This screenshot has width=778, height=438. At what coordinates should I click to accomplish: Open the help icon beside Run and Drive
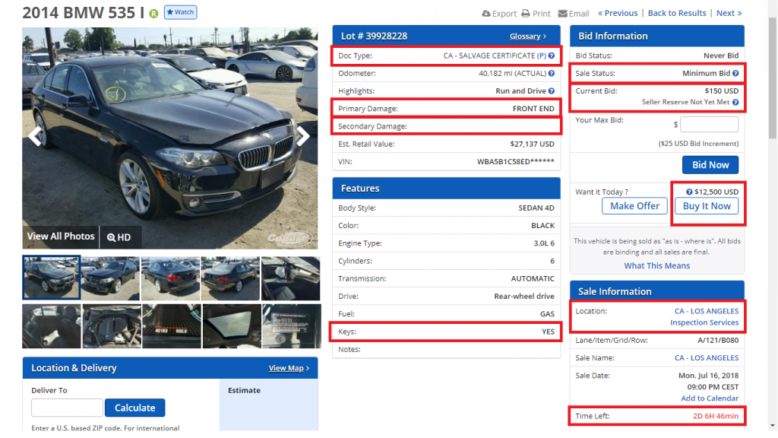[x=552, y=91]
